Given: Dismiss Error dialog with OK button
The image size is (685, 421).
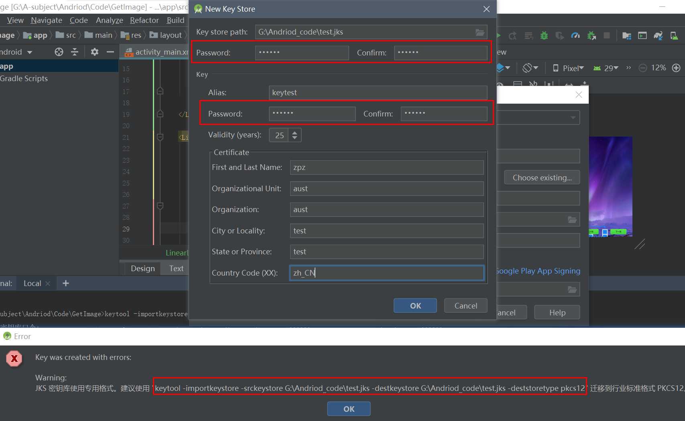Looking at the screenshot, I should point(349,409).
